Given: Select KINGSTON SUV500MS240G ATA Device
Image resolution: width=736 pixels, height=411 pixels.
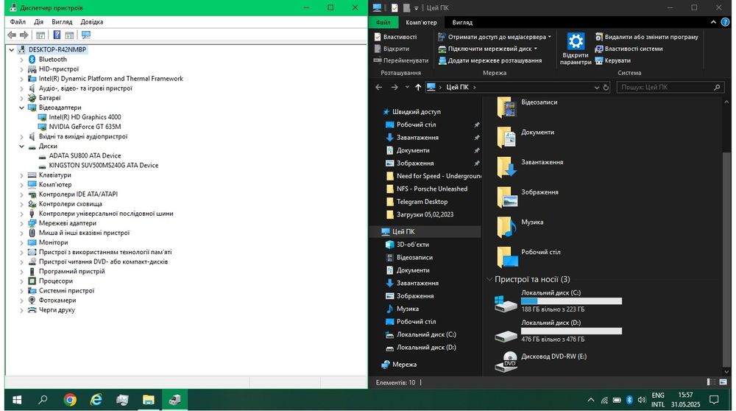Looking at the screenshot, I should pyautogui.click(x=103, y=165).
